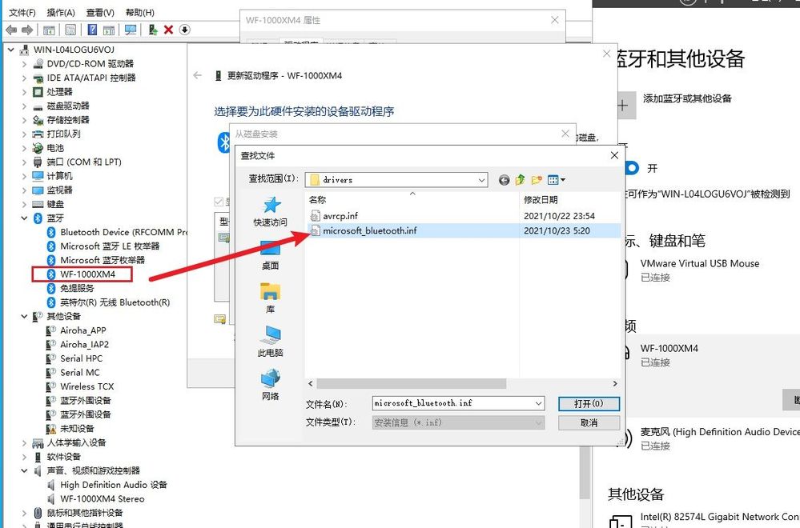
Task: Expand the IDE ATA/ATAPI 控制器 node
Action: 24,78
